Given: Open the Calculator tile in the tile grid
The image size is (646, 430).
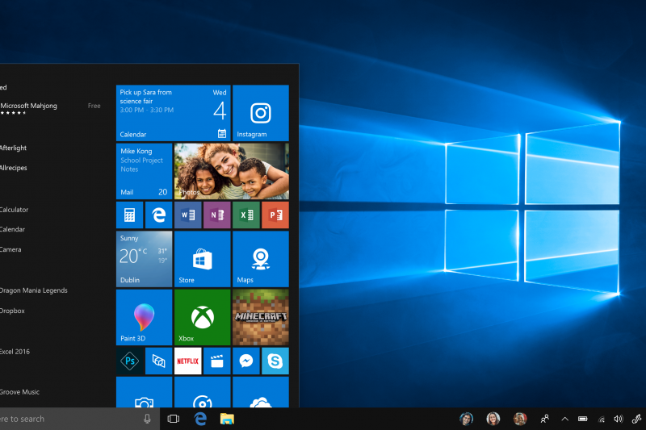Looking at the screenshot, I should (x=130, y=215).
